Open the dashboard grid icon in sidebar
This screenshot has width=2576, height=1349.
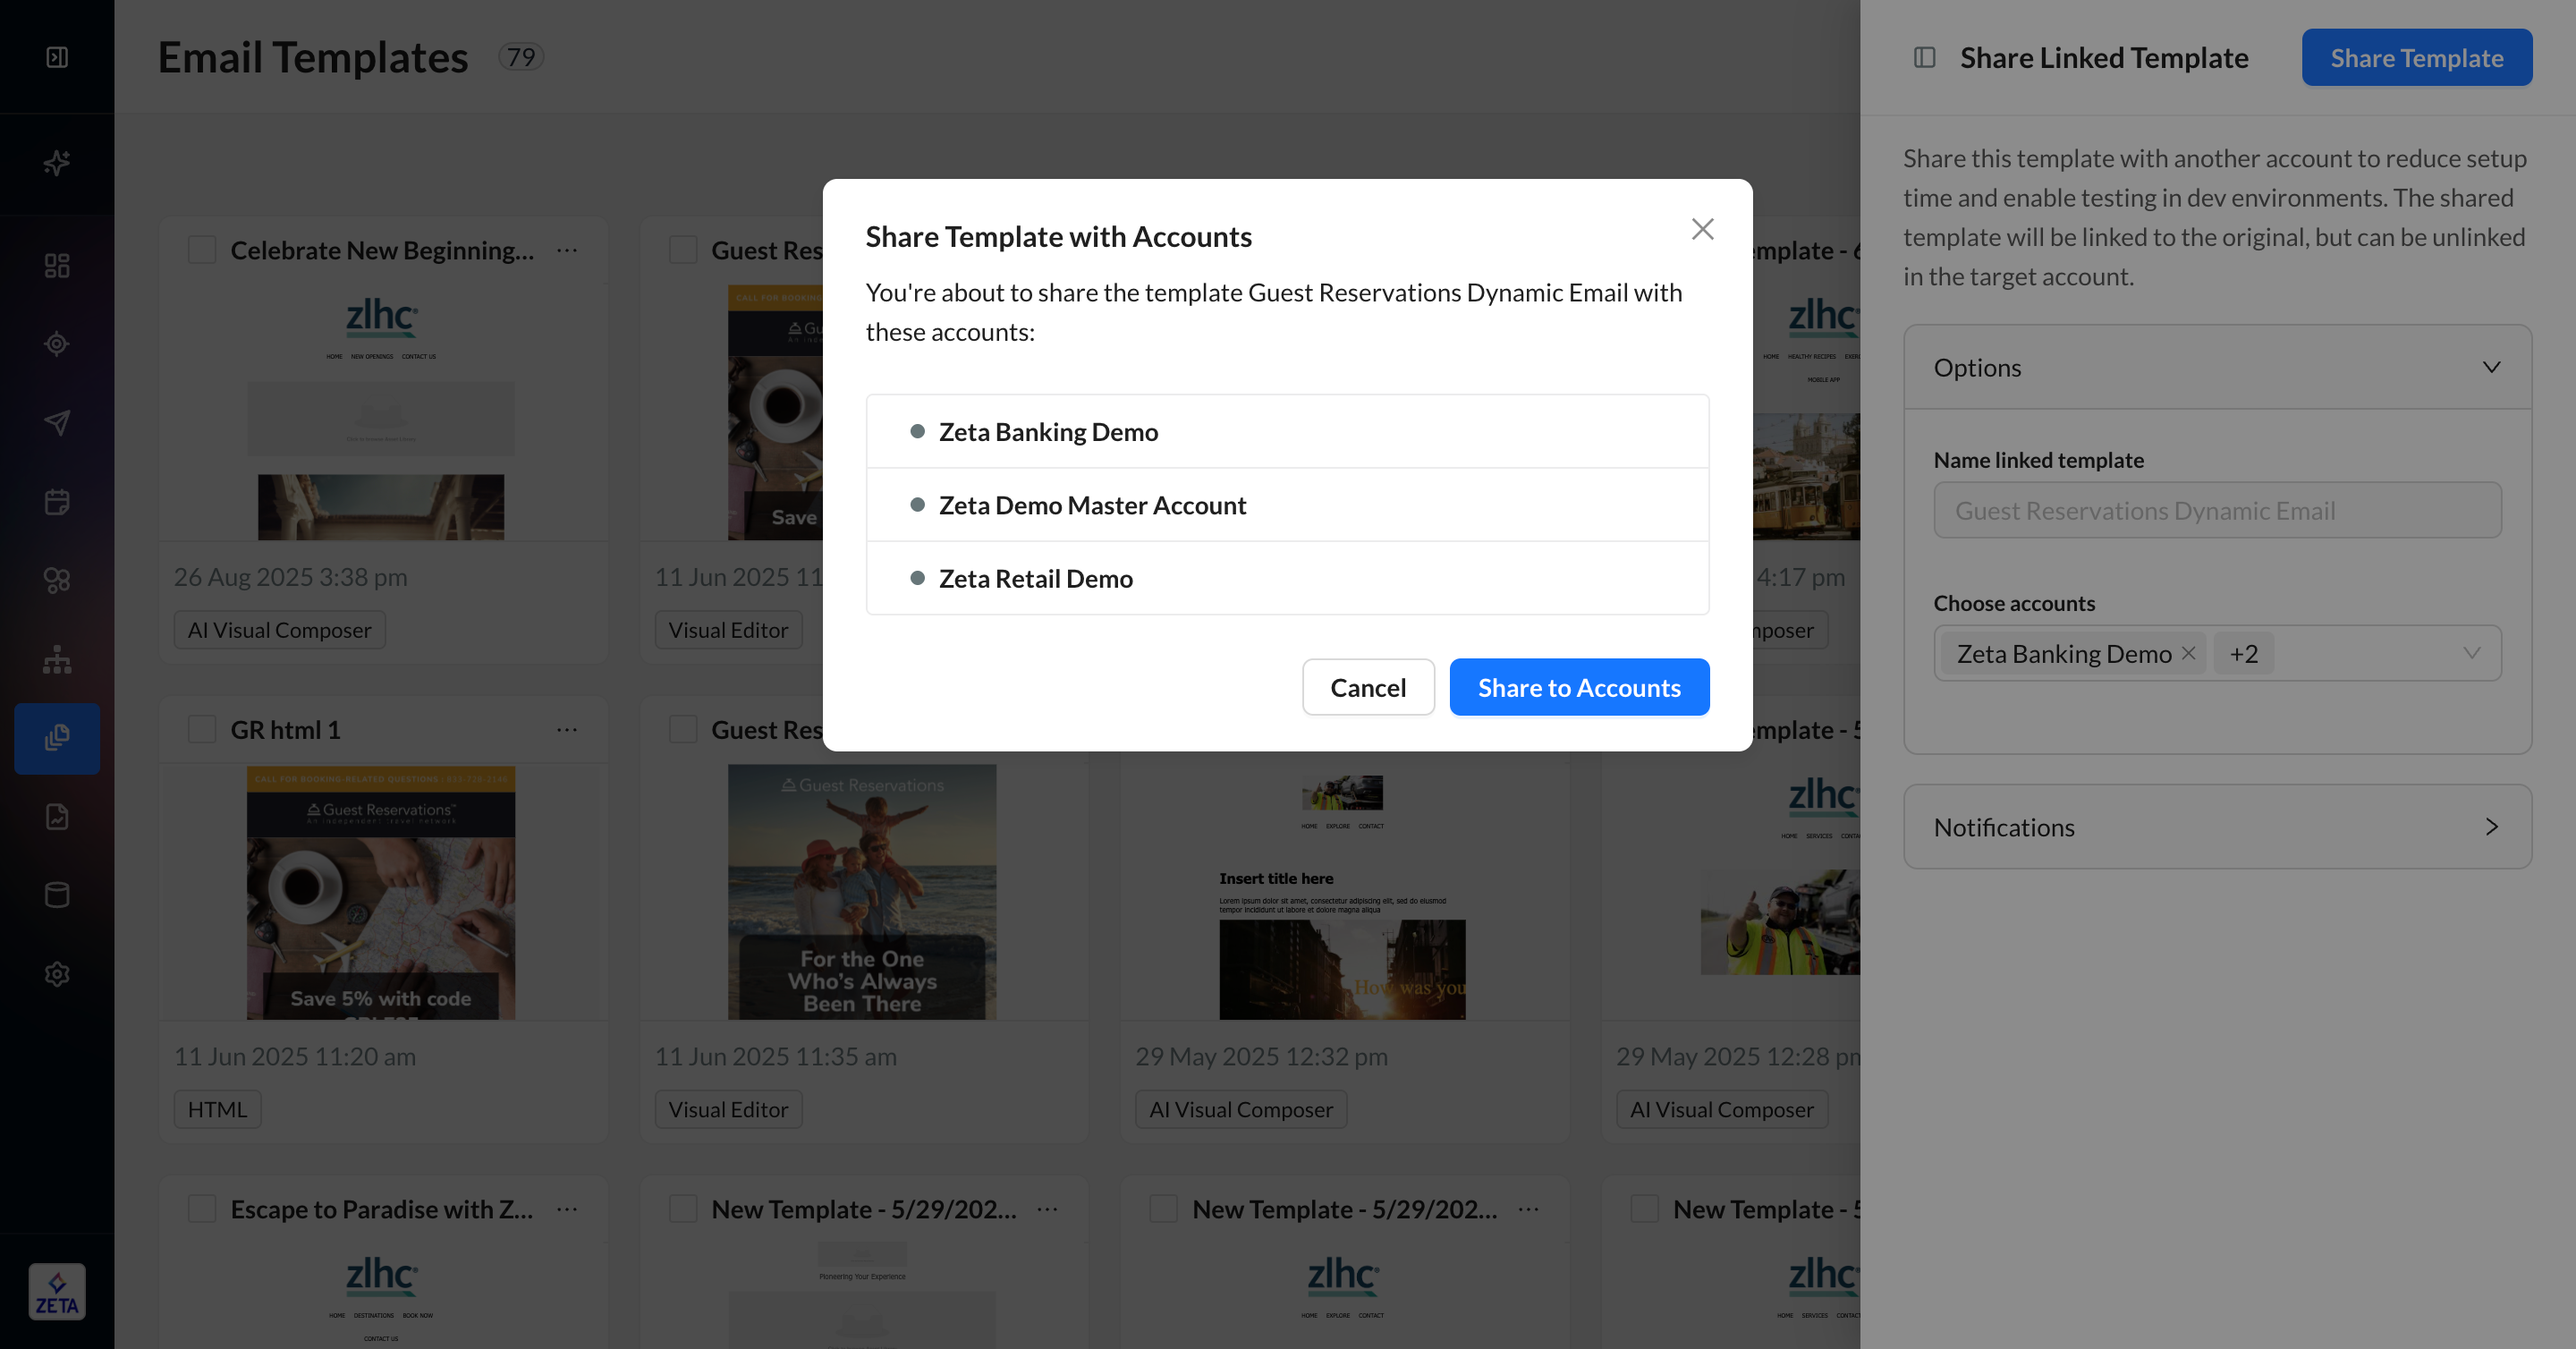pos(57,265)
